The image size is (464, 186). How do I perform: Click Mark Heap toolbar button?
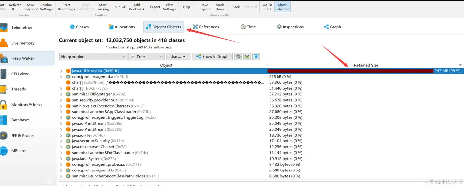(220, 7)
